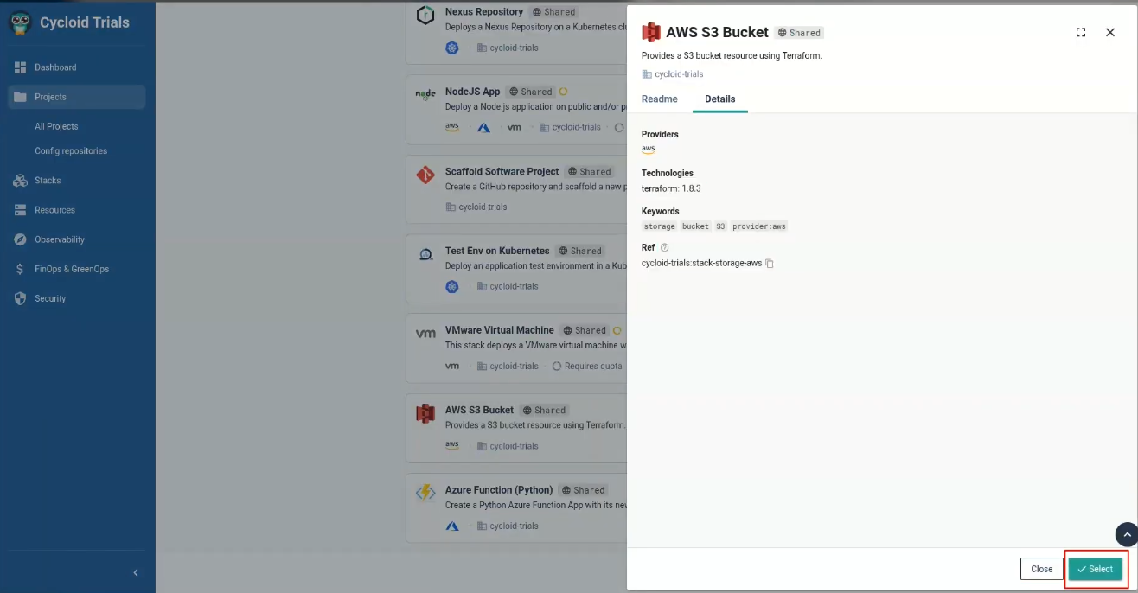Switch to the Readme tab
Screen dimensions: 1138x593
coord(660,99)
